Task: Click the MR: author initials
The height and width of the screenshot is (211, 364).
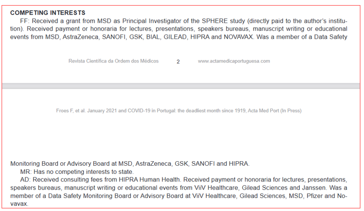Action: click(25, 172)
